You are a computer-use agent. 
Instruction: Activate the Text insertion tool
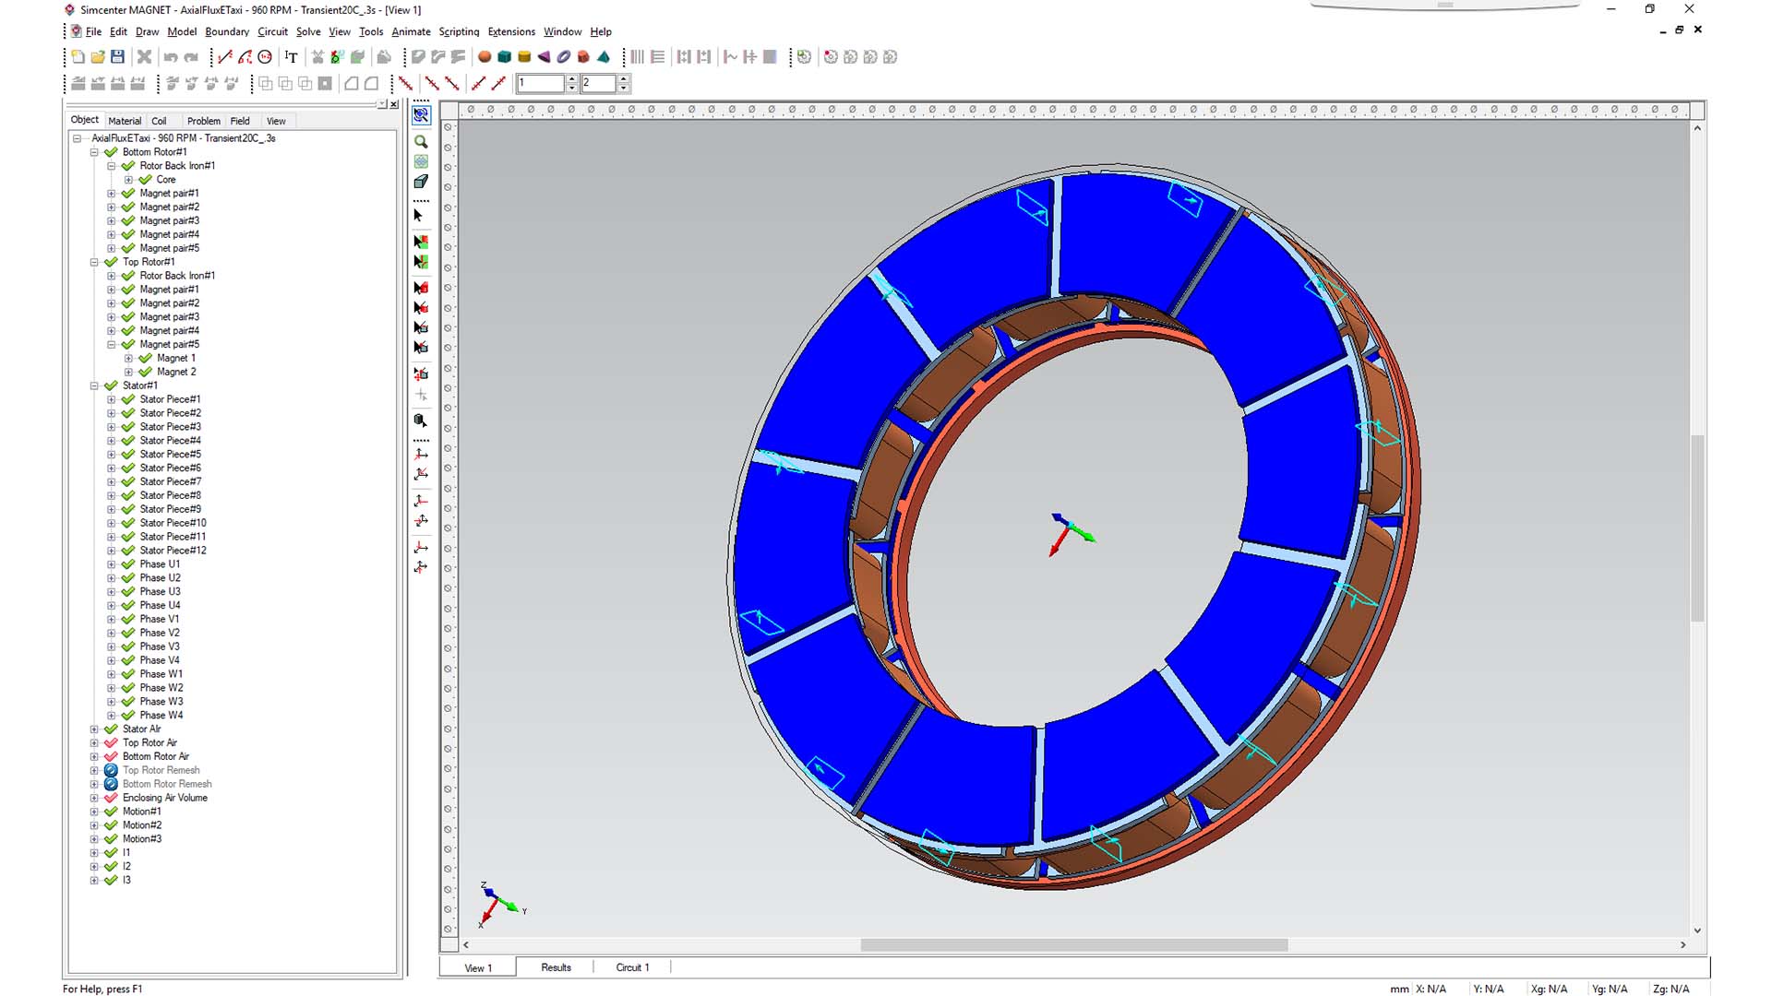[291, 56]
